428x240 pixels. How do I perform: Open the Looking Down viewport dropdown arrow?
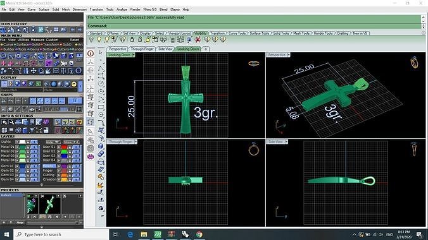coord(134,55)
